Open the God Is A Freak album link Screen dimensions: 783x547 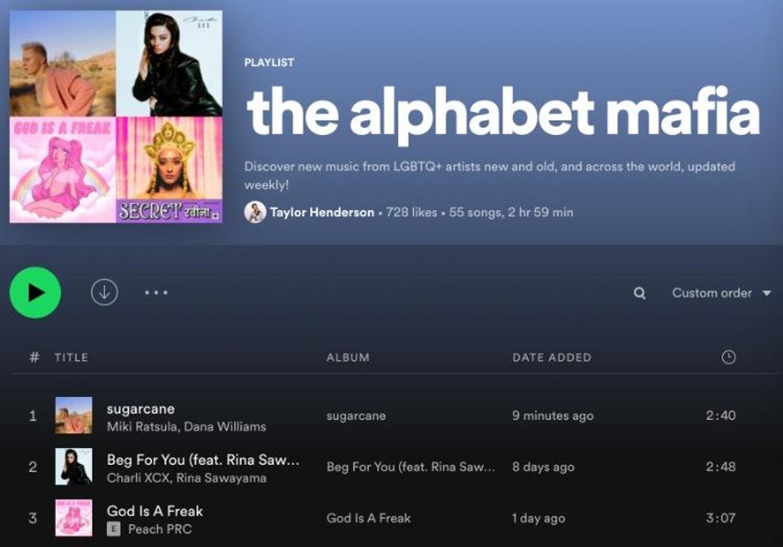click(x=368, y=518)
